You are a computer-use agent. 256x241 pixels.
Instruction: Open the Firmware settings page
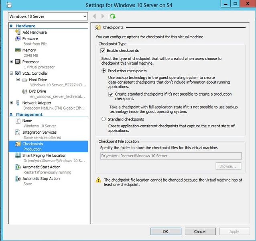[x=30, y=39]
